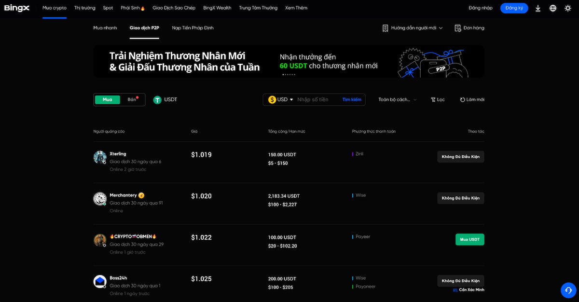Click Merchantery's verified merchant badge
The image size is (579, 302).
coord(141,195)
